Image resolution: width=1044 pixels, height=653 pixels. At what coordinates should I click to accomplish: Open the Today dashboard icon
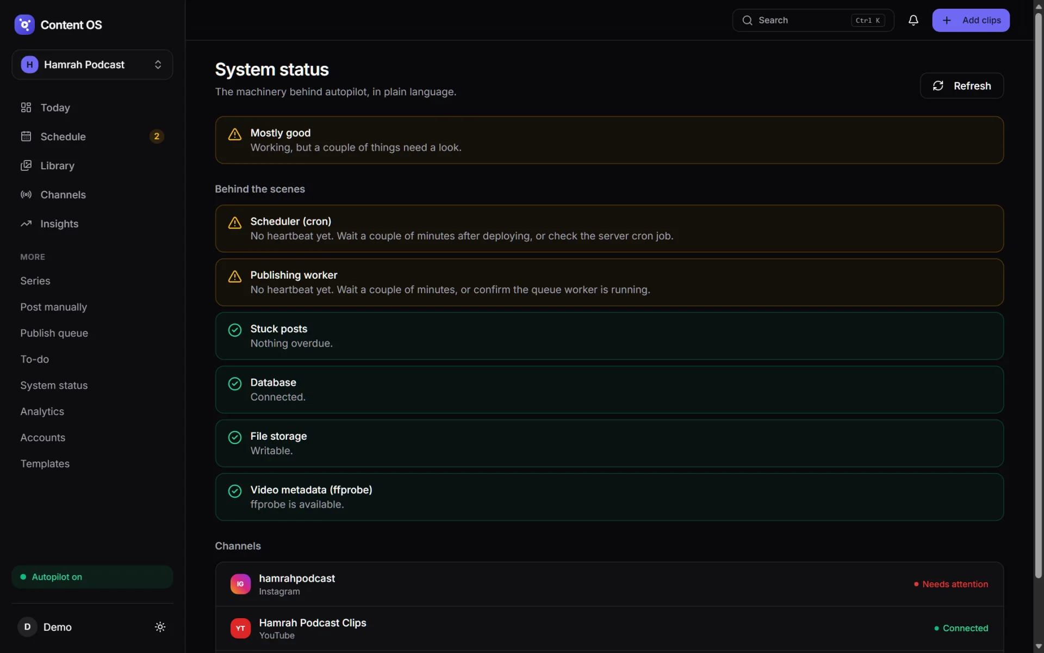coord(26,108)
